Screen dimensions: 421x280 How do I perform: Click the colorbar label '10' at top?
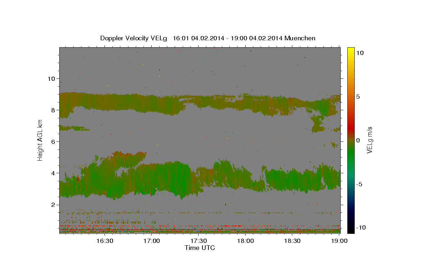pyautogui.click(x=360, y=53)
